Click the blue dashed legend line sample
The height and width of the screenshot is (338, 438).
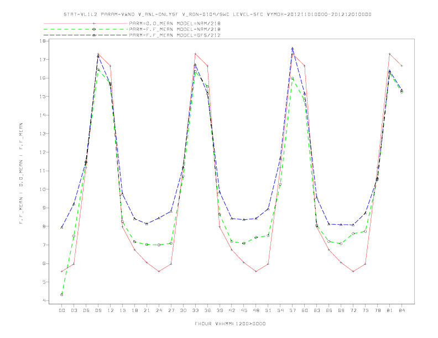point(86,35)
